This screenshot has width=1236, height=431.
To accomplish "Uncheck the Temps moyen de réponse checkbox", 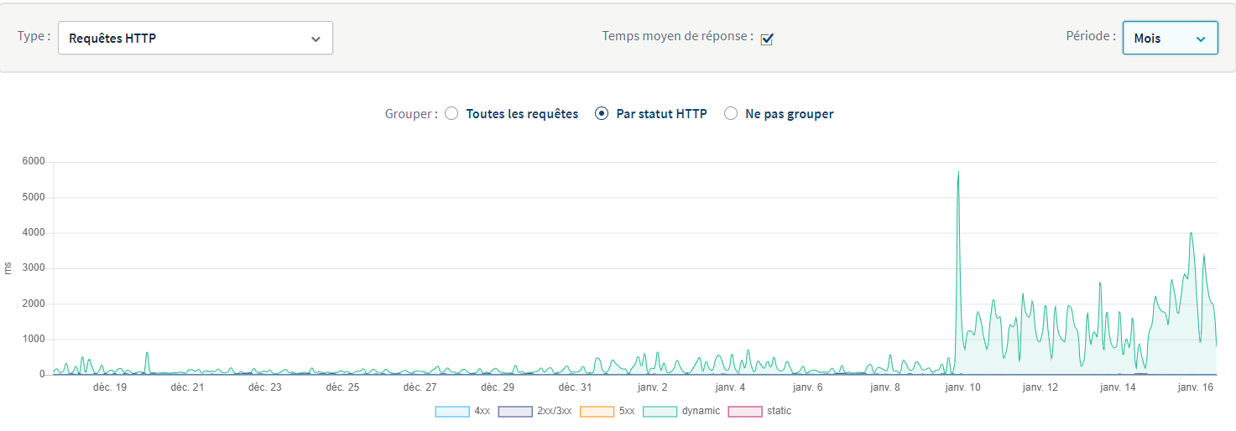I will (766, 39).
